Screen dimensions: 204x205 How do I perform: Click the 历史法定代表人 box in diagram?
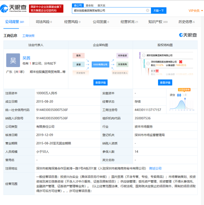(x=120, y=73)
